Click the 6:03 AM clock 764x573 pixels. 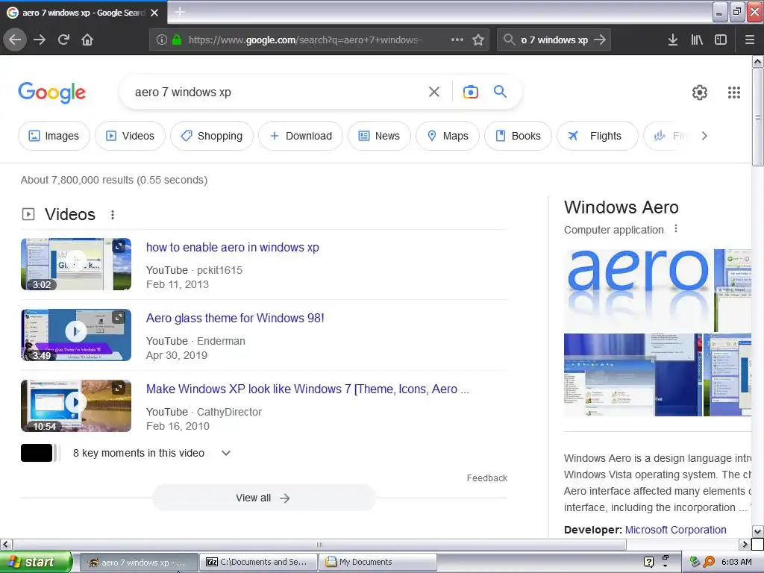click(x=736, y=562)
